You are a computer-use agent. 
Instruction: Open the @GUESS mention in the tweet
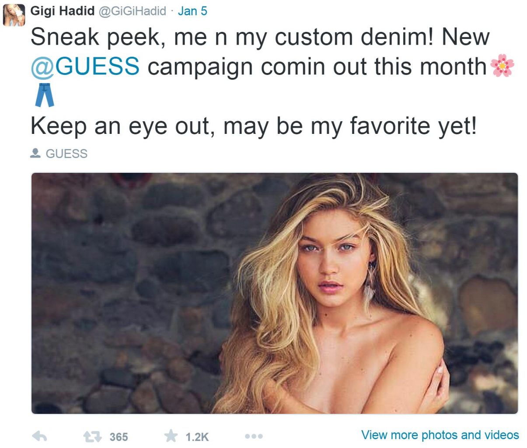pyautogui.click(x=85, y=66)
